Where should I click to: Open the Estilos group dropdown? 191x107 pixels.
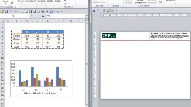50,3
